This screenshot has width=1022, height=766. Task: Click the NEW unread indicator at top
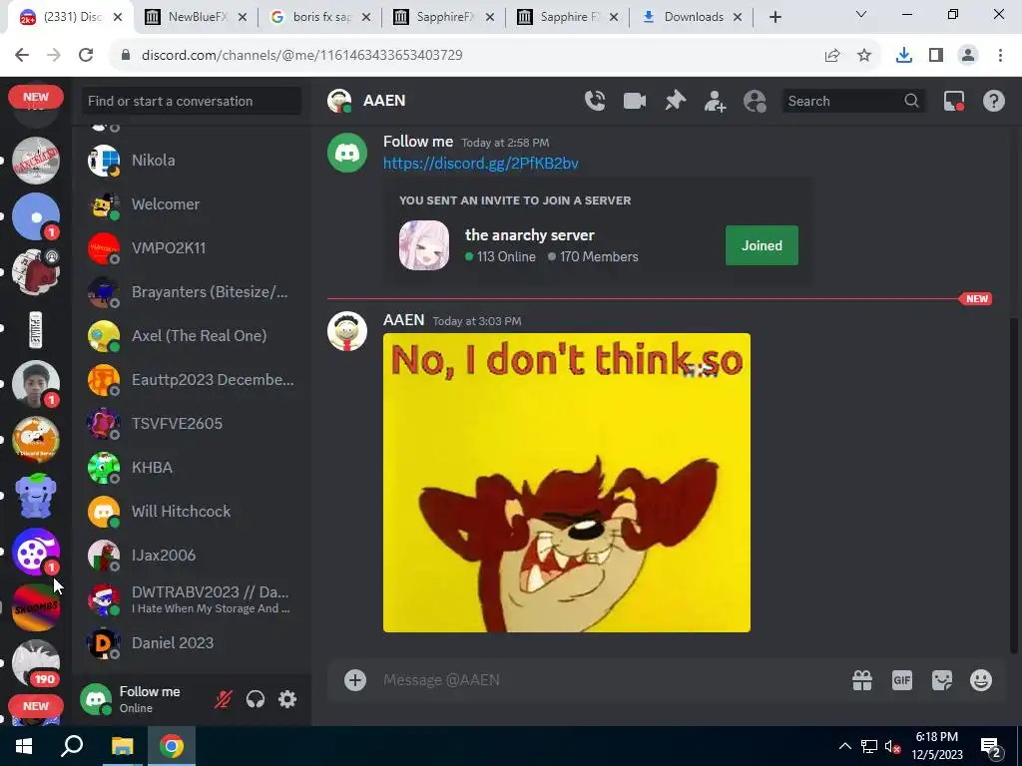click(x=36, y=97)
